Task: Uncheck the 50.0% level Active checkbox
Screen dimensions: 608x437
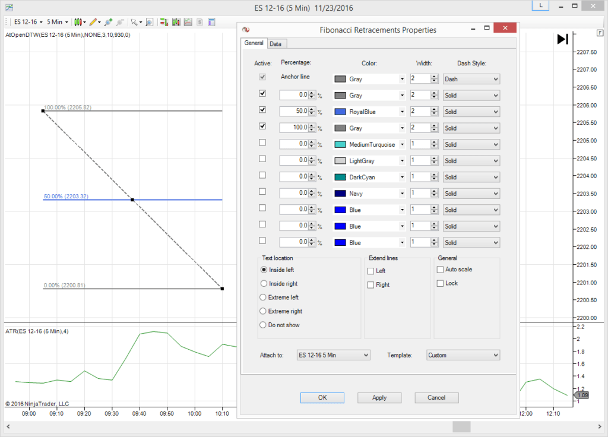Action: click(x=262, y=110)
